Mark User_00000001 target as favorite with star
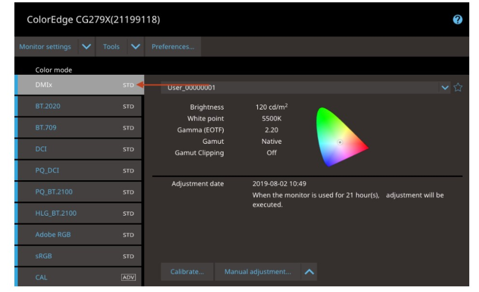This screenshot has width=479, height=292. pos(458,87)
